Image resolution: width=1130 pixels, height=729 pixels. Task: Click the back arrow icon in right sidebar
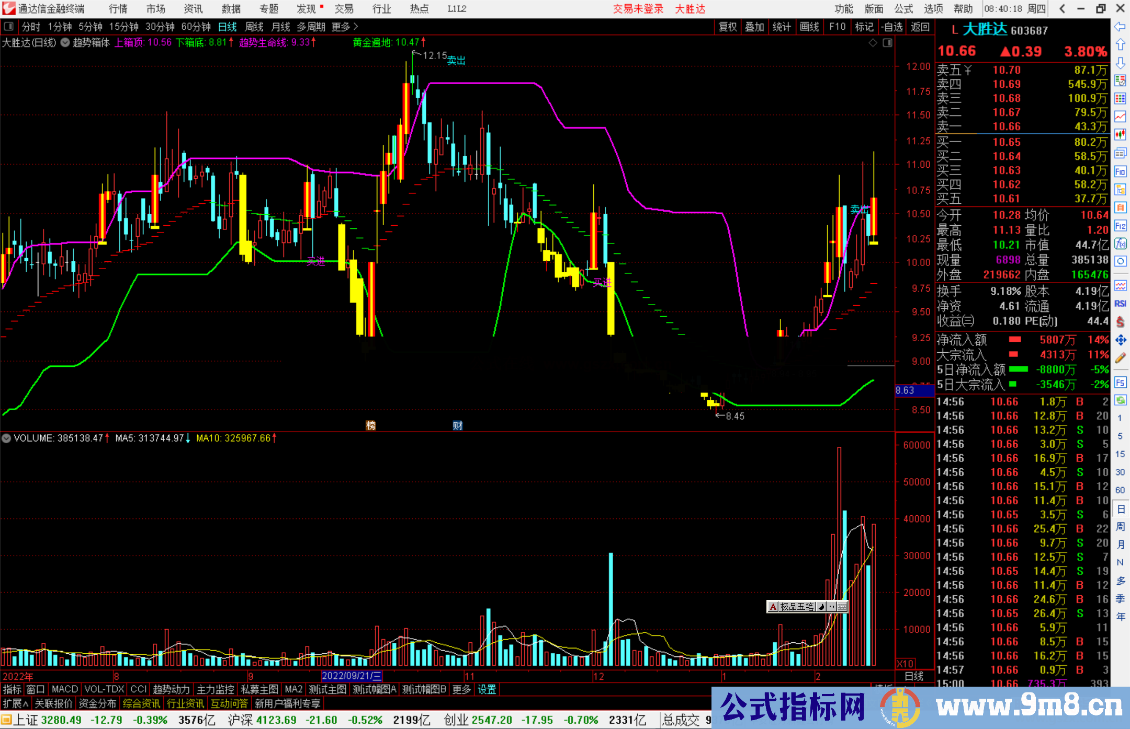[1120, 26]
